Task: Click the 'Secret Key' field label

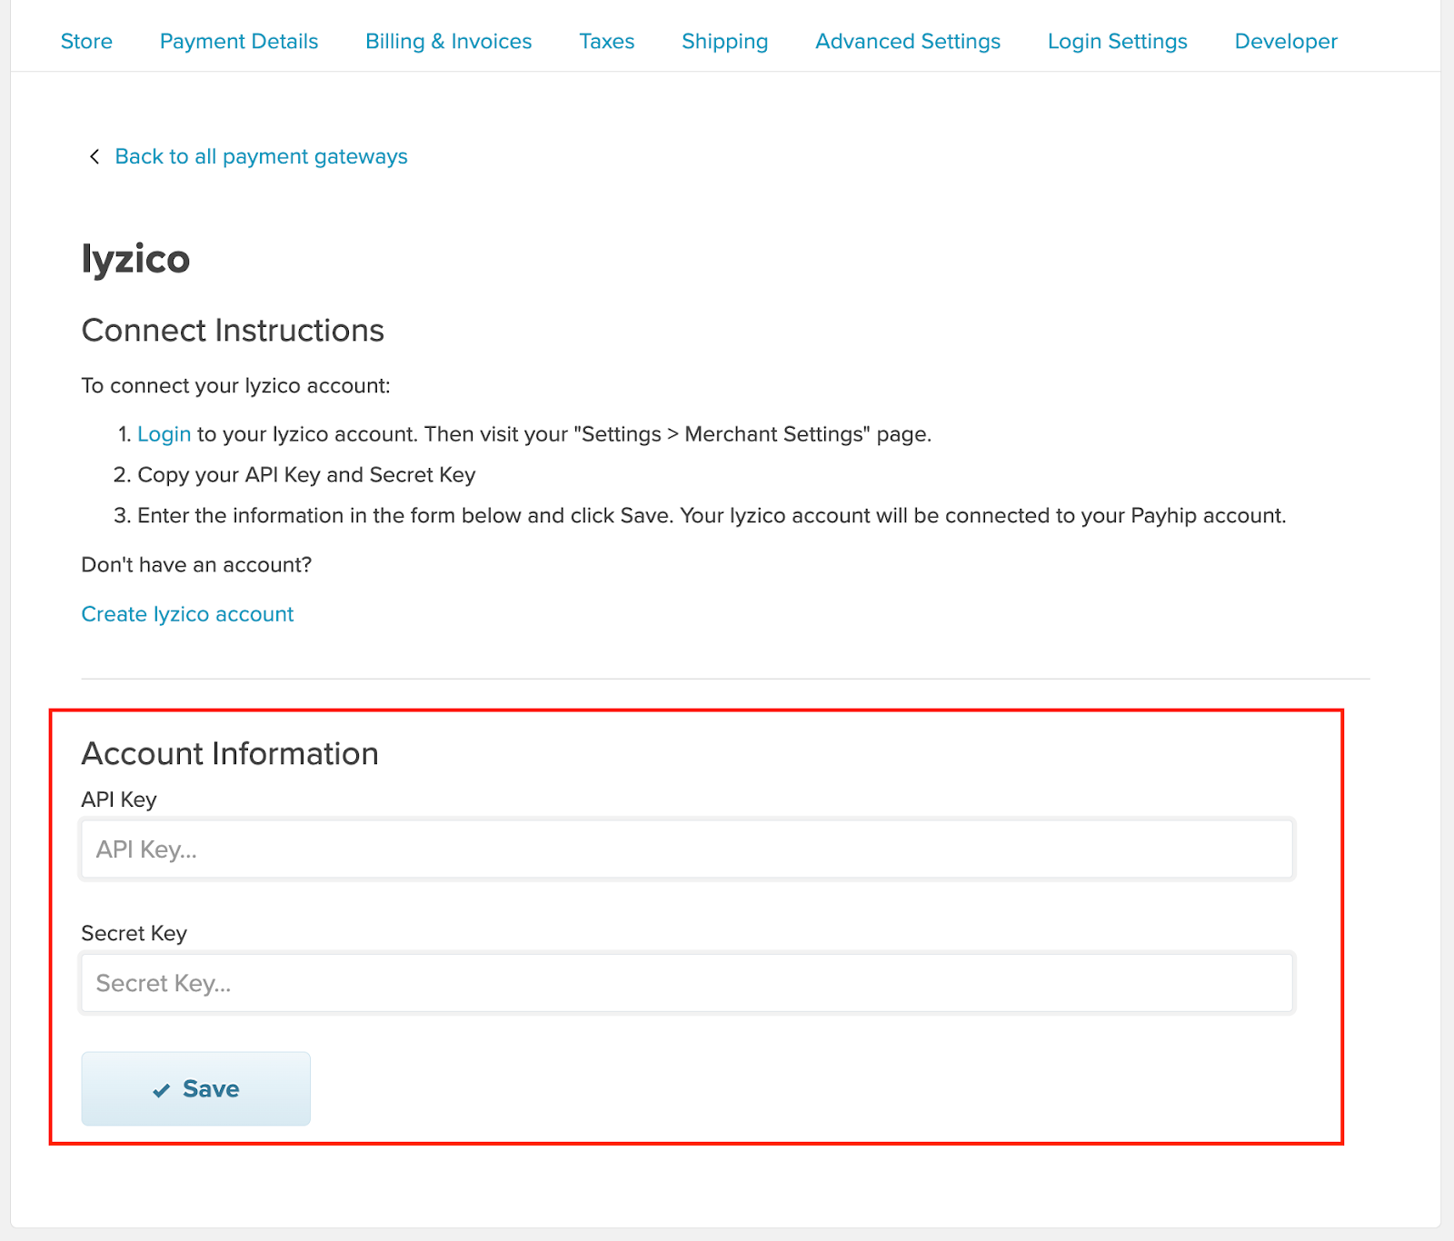Action: click(x=134, y=933)
